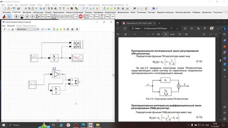Click the schema window vertical scrollbar thumb
228x128 pixels.
click(114, 75)
